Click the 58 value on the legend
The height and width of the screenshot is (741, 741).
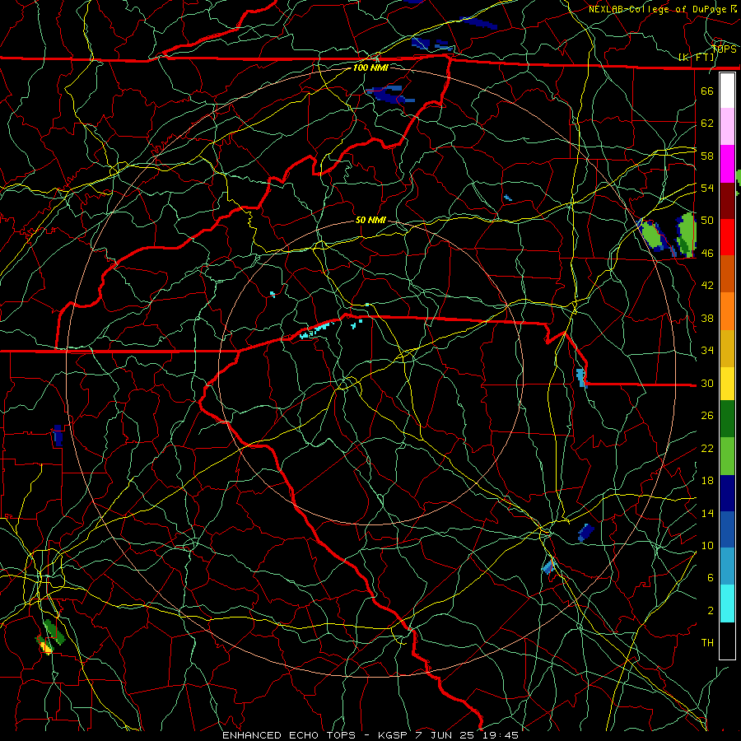tap(707, 156)
